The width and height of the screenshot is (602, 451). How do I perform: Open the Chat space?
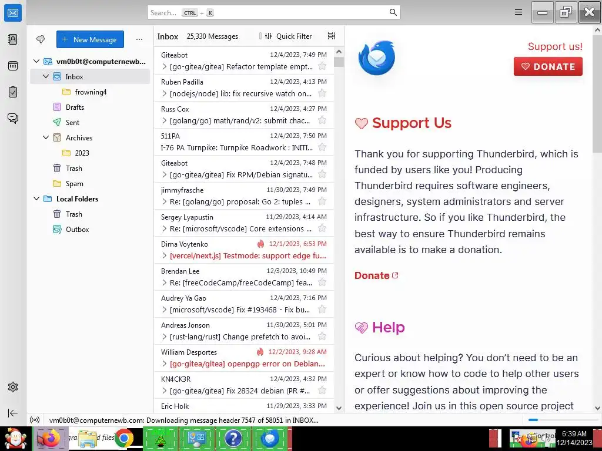pos(13,118)
